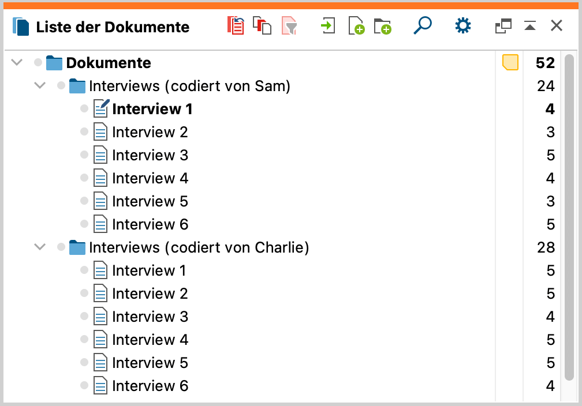The width and height of the screenshot is (582, 406).
Task: Select Interview 6 in Charlie's group
Action: (x=150, y=386)
